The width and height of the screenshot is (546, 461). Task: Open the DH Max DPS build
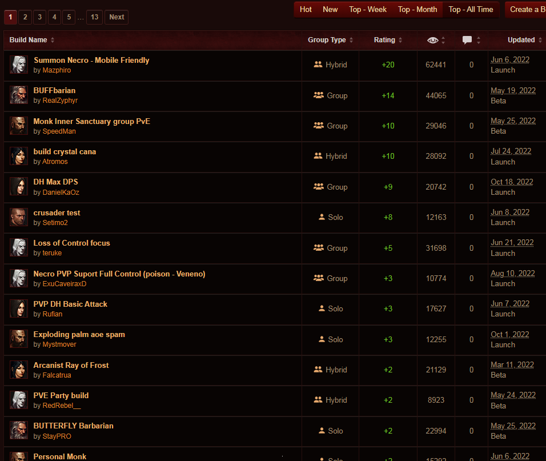(56, 182)
